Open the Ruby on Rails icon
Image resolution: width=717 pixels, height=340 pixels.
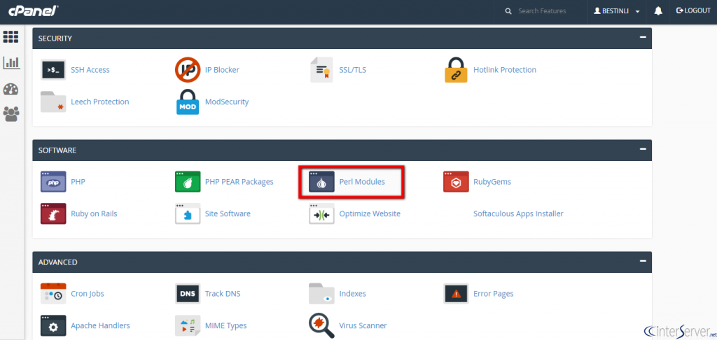click(x=53, y=213)
